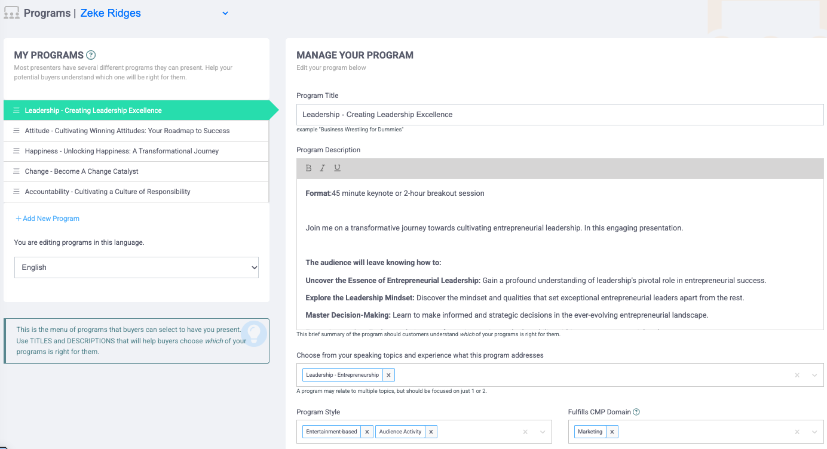
Task: Click the My Programs help question icon
Action: [91, 55]
